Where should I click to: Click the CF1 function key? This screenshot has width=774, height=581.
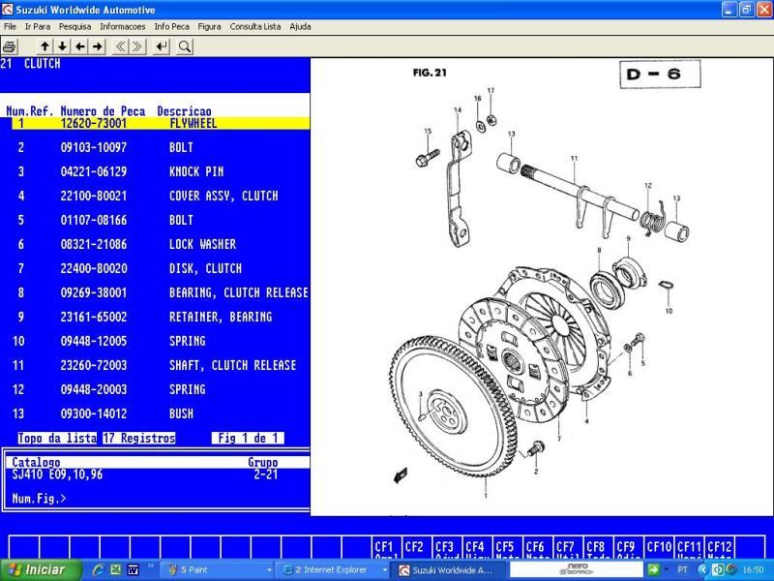pos(386,547)
